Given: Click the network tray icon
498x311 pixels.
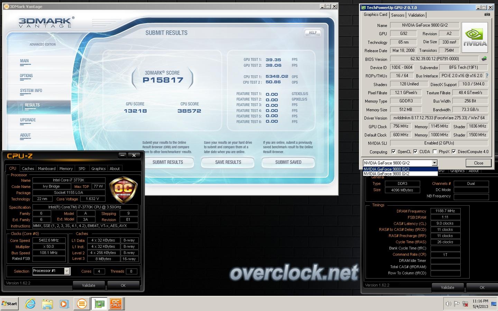Looking at the screenshot, I should point(464,304).
